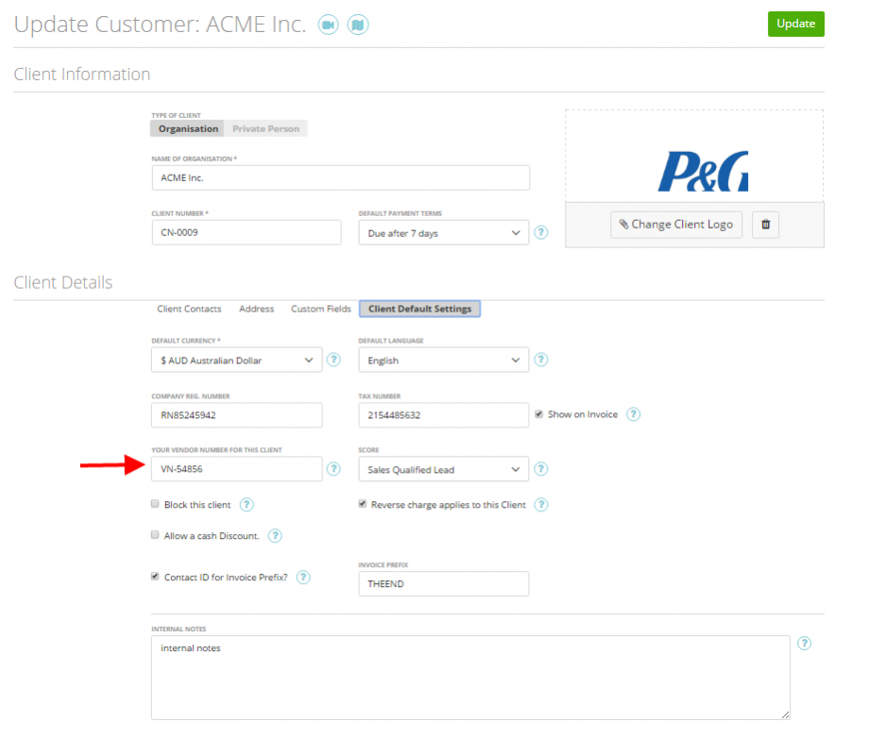Open help icon next to Score dropdown
Image resolution: width=869 pixels, height=738 pixels.
coord(540,468)
